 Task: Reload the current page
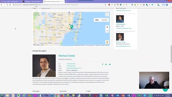click(x=7, y=5)
